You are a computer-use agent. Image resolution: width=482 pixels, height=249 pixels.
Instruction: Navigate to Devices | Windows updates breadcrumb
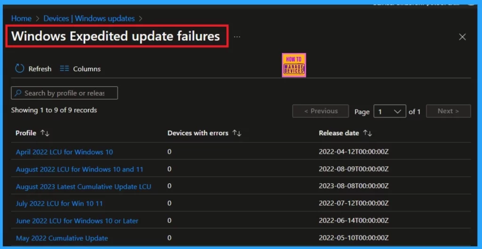(x=89, y=18)
